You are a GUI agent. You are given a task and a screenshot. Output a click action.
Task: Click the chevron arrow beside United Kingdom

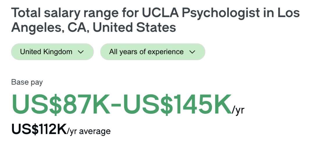(81, 52)
